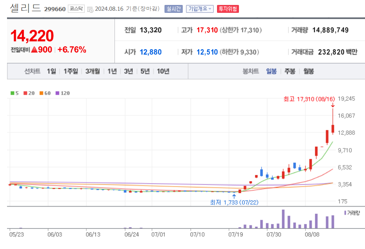
Task: Switch to the 월봉 candlestick chart
Action: 309,71
